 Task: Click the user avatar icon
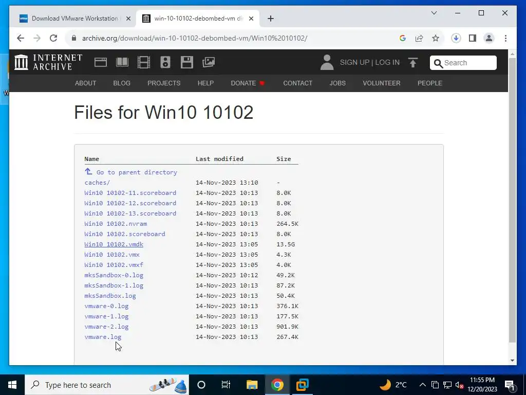tap(327, 62)
